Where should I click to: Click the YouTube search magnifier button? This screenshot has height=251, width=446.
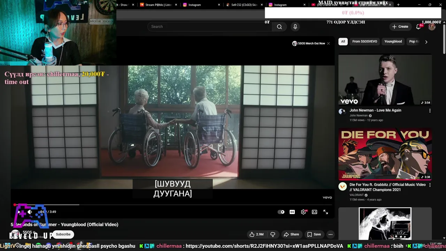coord(279,27)
